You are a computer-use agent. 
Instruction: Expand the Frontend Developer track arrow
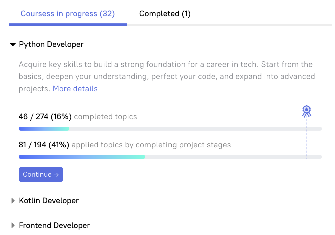(13, 226)
